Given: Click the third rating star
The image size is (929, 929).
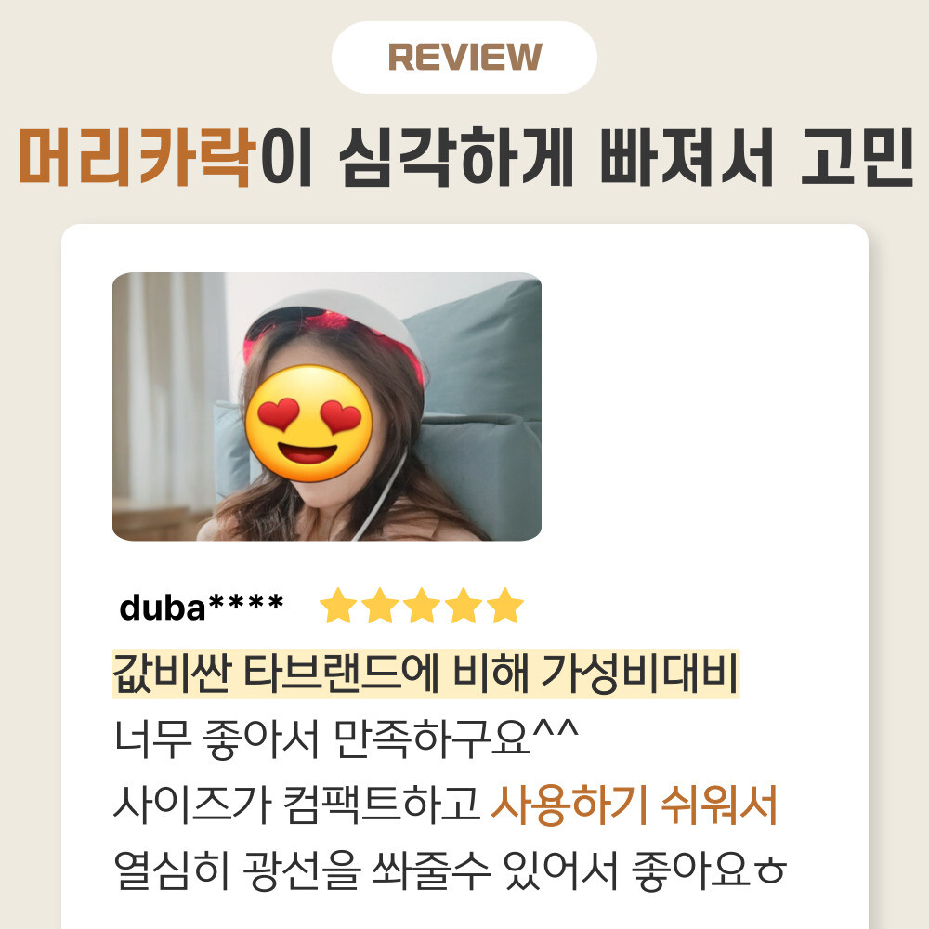Looking at the screenshot, I should pyautogui.click(x=421, y=606).
